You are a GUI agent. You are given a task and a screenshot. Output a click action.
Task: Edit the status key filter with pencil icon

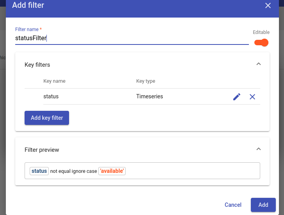point(237,97)
